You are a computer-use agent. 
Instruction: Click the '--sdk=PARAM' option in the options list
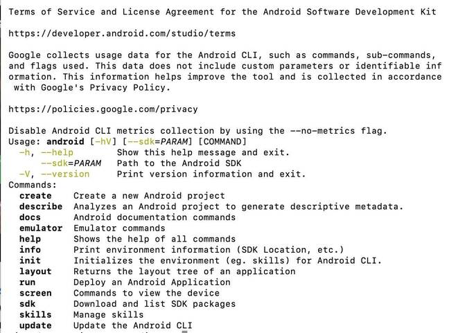pyautogui.click(x=71, y=163)
